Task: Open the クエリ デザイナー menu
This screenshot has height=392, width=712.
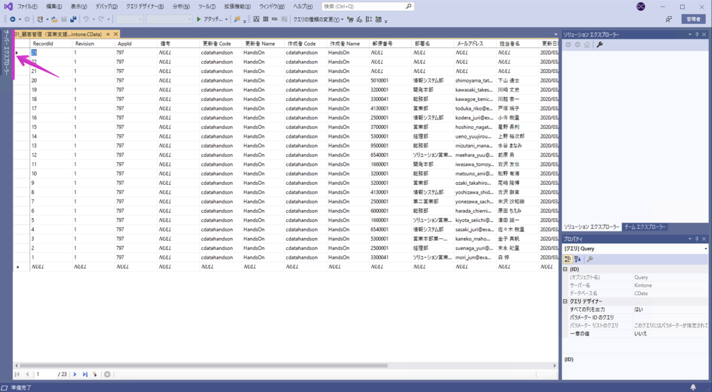Action: pyautogui.click(x=145, y=7)
